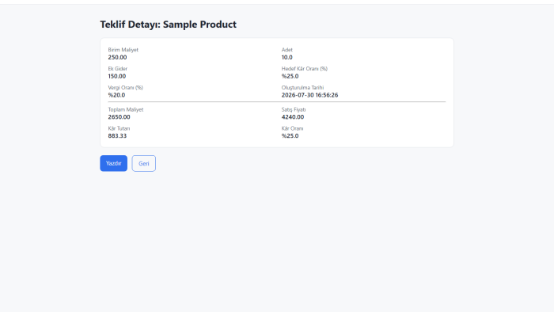Select the Satış Fiyatı value 4240.00

click(x=293, y=117)
